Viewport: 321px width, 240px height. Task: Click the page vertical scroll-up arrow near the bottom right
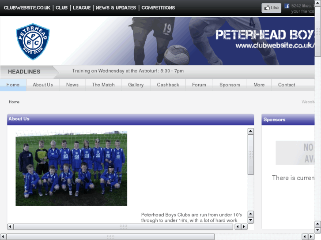(x=318, y=224)
